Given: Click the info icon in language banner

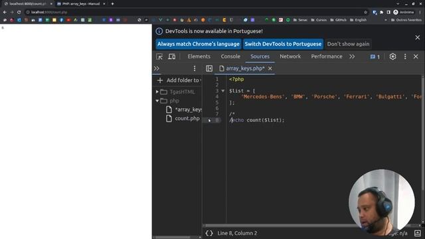Looking at the screenshot, I should [x=159, y=31].
